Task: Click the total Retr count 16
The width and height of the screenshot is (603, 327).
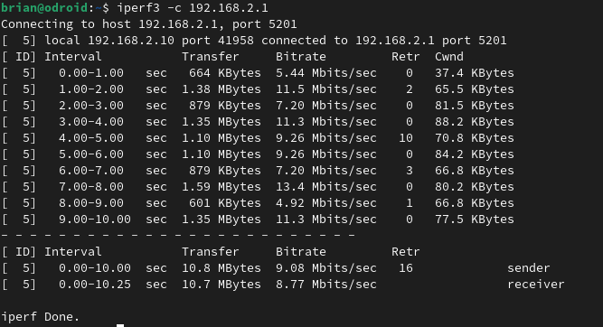Action: coord(406,268)
